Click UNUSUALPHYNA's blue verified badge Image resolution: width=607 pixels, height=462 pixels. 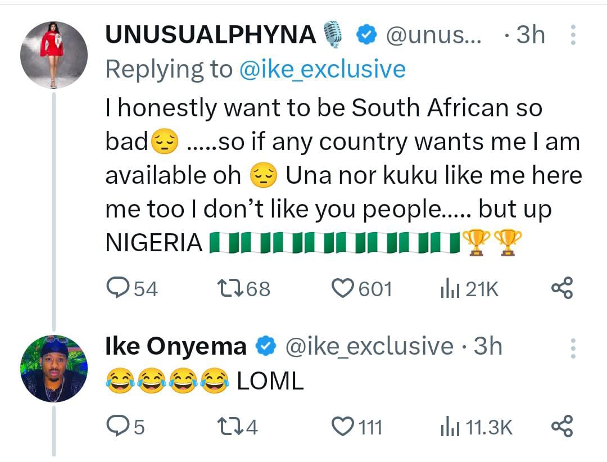[x=366, y=36]
